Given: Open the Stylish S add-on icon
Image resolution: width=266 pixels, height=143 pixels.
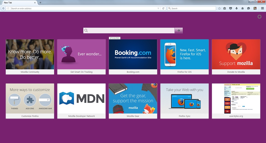Looking at the screenshot, I should coord(255,8).
